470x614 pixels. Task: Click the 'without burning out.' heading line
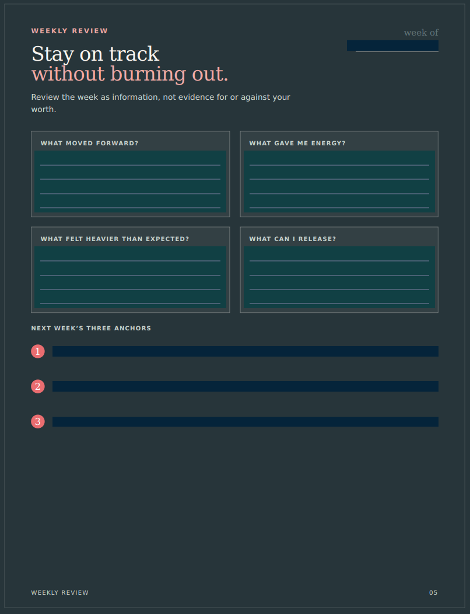pos(130,74)
